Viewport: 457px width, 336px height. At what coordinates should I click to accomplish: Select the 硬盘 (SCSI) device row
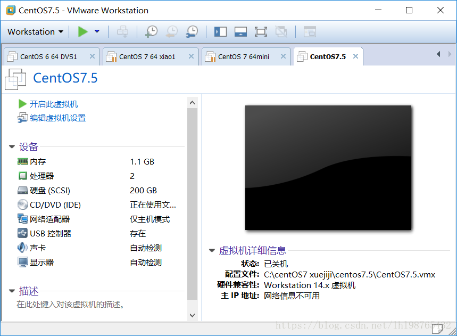(x=101, y=191)
